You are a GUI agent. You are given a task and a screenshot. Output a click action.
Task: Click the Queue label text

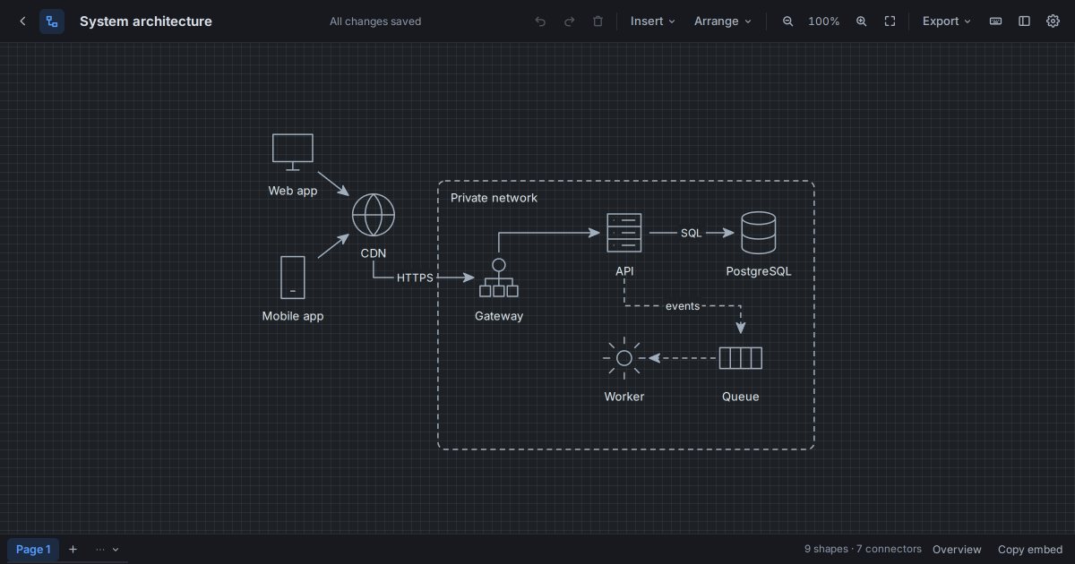pyautogui.click(x=741, y=397)
